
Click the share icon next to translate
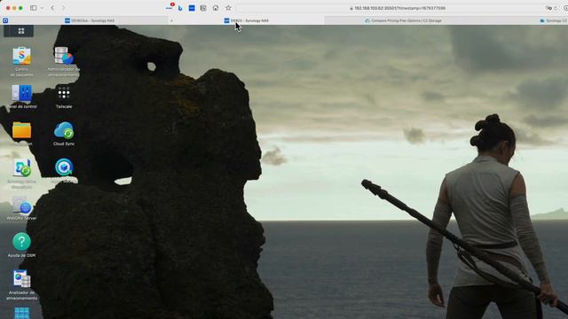coord(556,8)
